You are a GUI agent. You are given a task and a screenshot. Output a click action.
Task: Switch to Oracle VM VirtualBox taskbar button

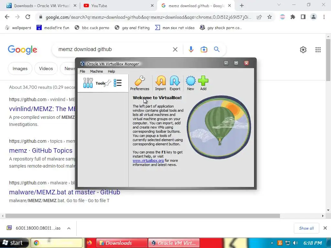pyautogui.click(x=174, y=243)
